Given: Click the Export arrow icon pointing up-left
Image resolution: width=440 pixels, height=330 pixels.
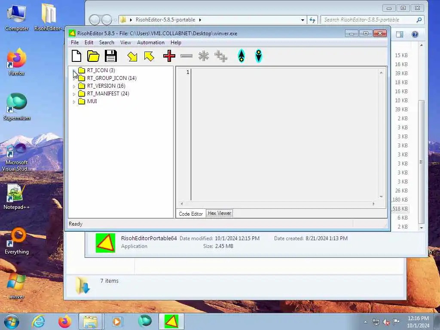Looking at the screenshot, I should pos(149,56).
